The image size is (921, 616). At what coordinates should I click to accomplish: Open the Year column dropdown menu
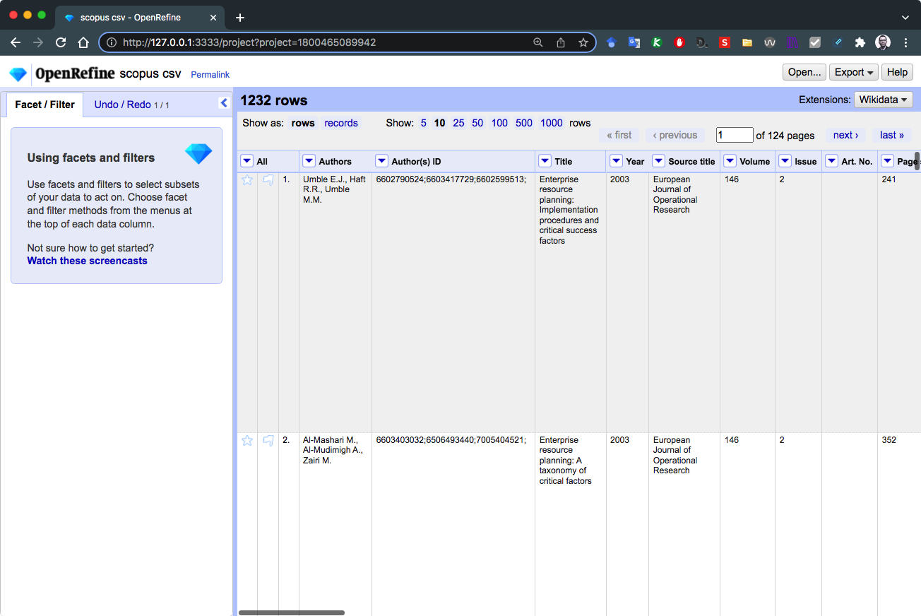coord(616,161)
